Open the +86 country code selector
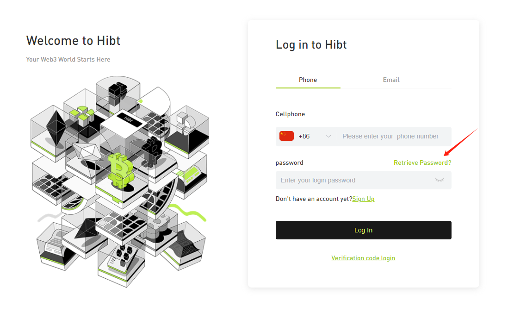This screenshot has width=520, height=313. [305, 137]
